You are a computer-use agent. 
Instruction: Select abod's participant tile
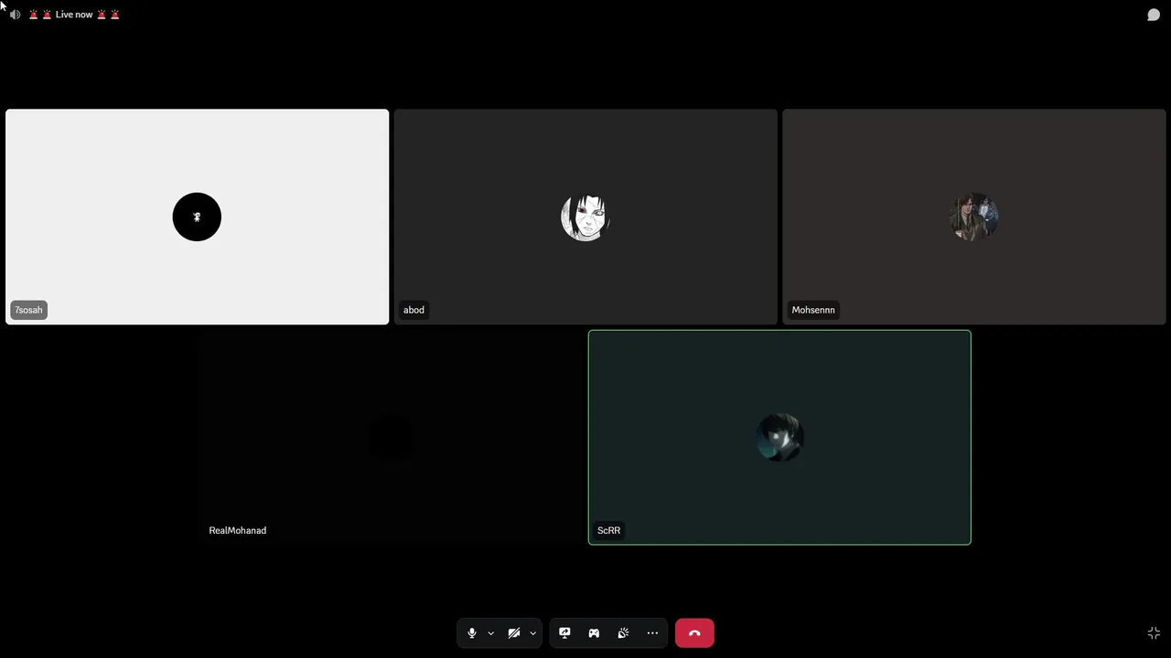pyautogui.click(x=585, y=217)
